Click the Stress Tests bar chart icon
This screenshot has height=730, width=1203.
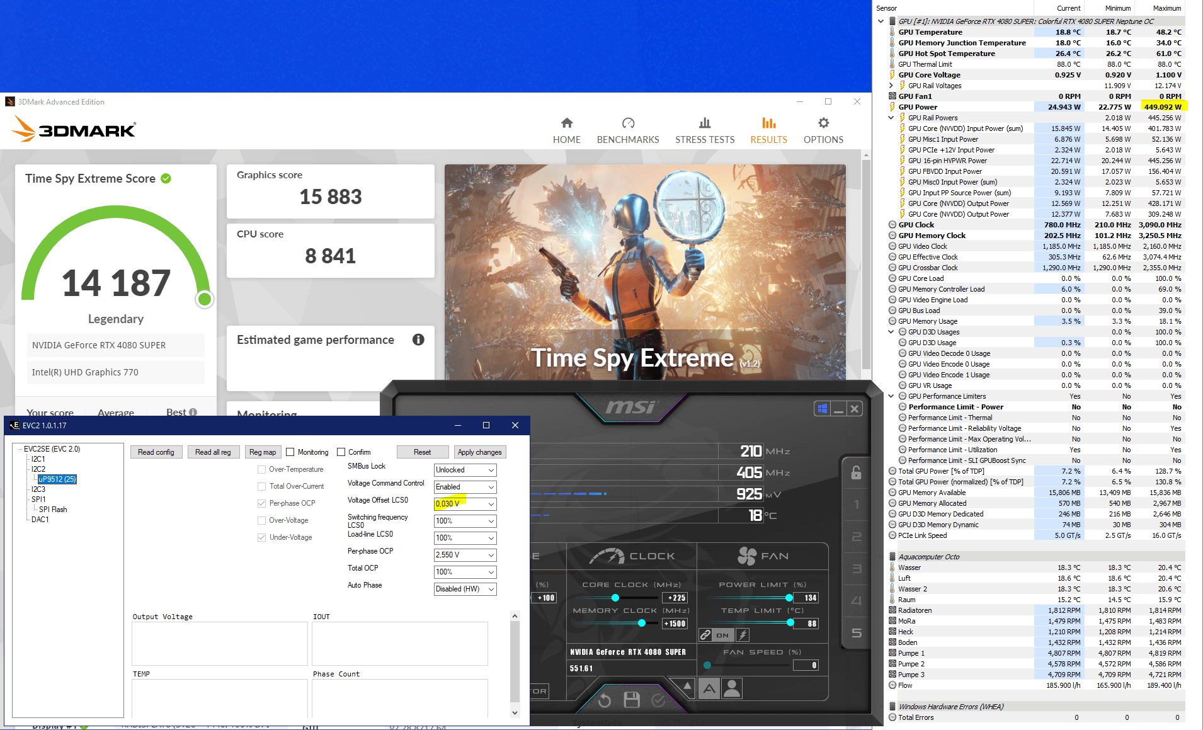tap(705, 123)
